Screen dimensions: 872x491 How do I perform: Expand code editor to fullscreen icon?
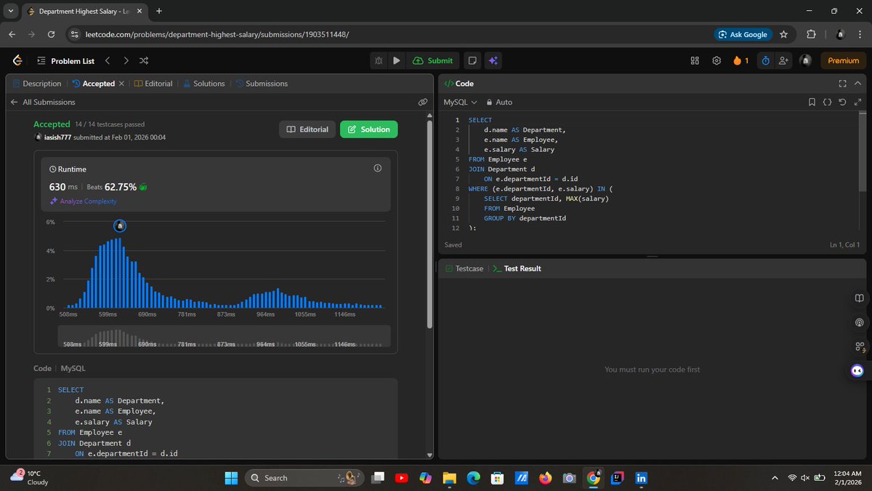point(857,103)
